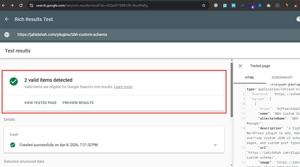300x167 pixels.
Task: Open the help icon in the header
Action: [298, 19]
